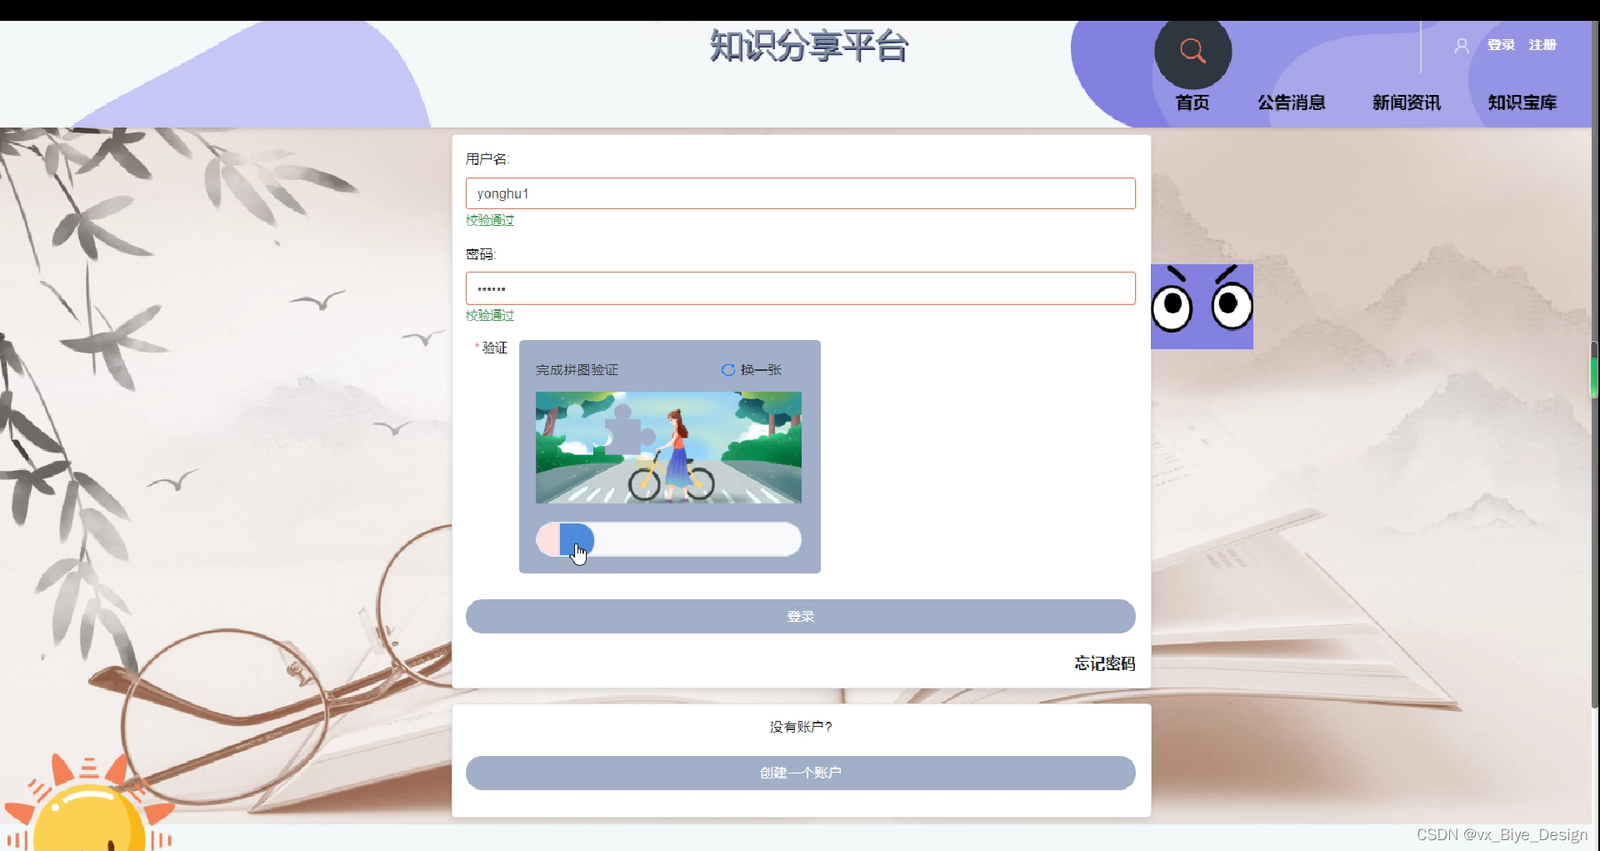Click 校验通过 under password field
This screenshot has width=1600, height=851.
(490, 315)
